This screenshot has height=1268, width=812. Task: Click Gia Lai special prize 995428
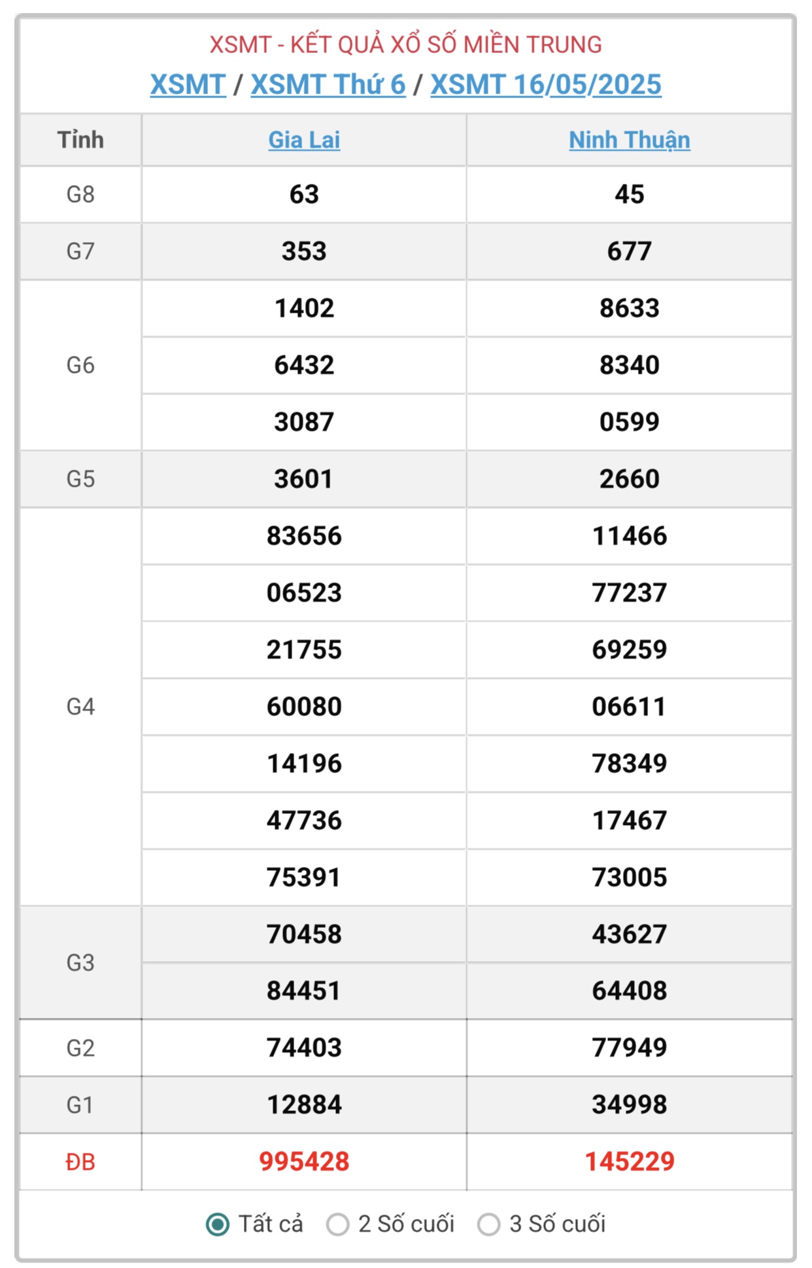point(304,1161)
